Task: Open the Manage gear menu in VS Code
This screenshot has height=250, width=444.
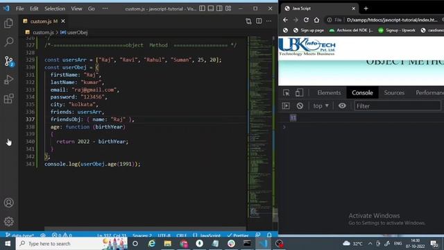Action: pyautogui.click(x=9, y=222)
